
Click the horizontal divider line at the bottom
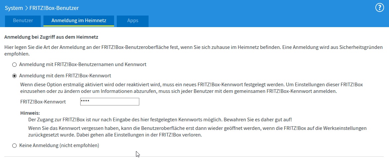(194, 157)
